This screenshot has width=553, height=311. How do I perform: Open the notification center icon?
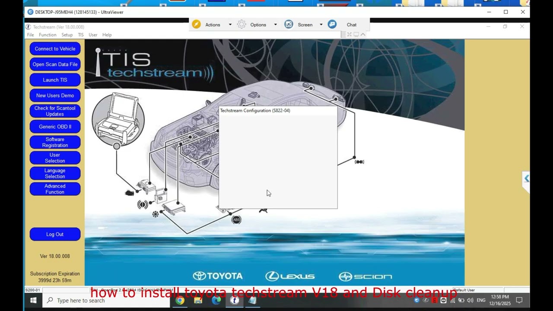click(519, 300)
